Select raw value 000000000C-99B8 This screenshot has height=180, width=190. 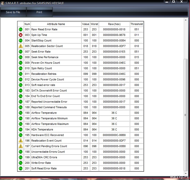114,135
